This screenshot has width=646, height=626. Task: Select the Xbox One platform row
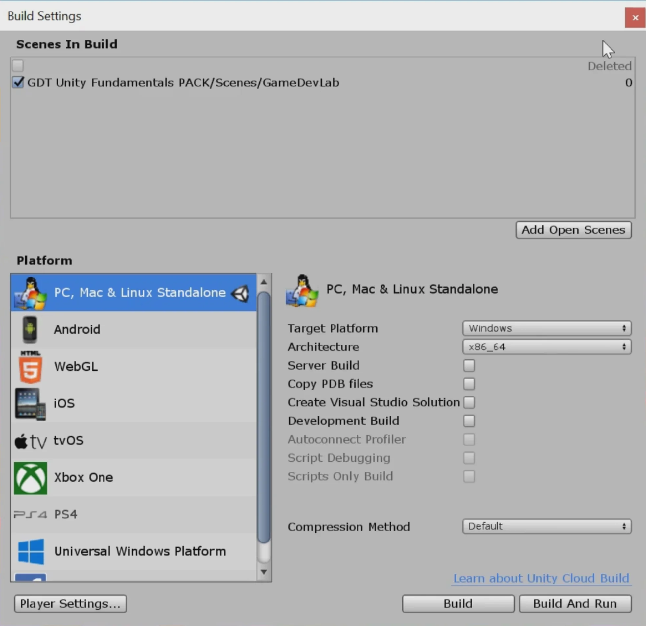[x=133, y=478]
